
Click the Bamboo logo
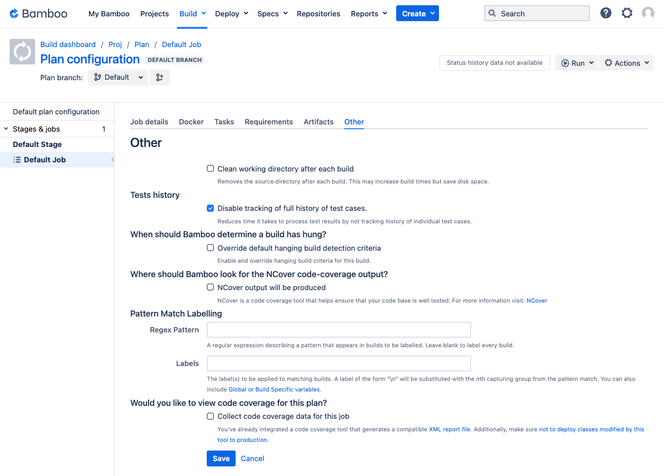coord(38,13)
